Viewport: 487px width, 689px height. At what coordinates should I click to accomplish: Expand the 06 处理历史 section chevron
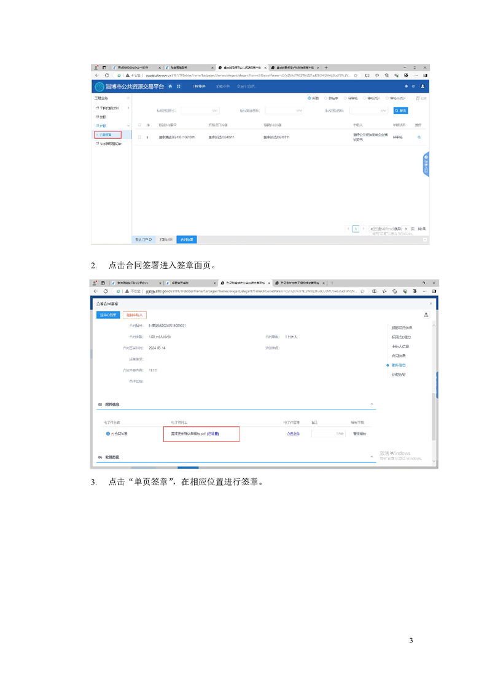(x=372, y=457)
